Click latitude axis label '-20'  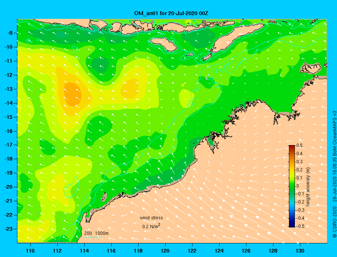pyautogui.click(x=9, y=187)
